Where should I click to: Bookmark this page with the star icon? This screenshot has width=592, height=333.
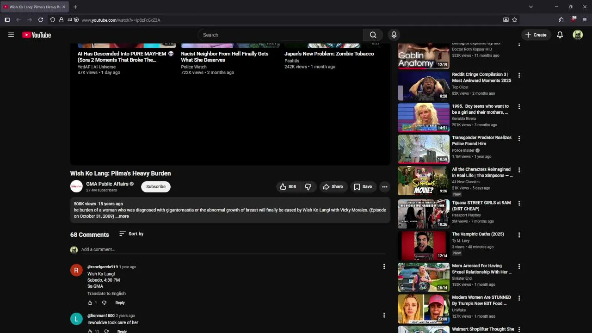coord(514,20)
